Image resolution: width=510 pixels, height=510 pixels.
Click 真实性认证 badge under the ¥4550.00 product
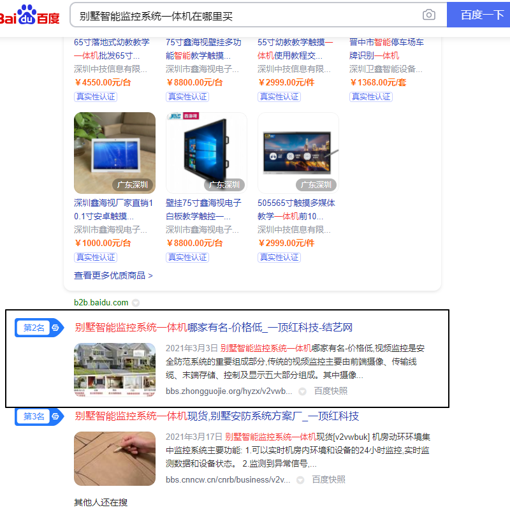95,97
